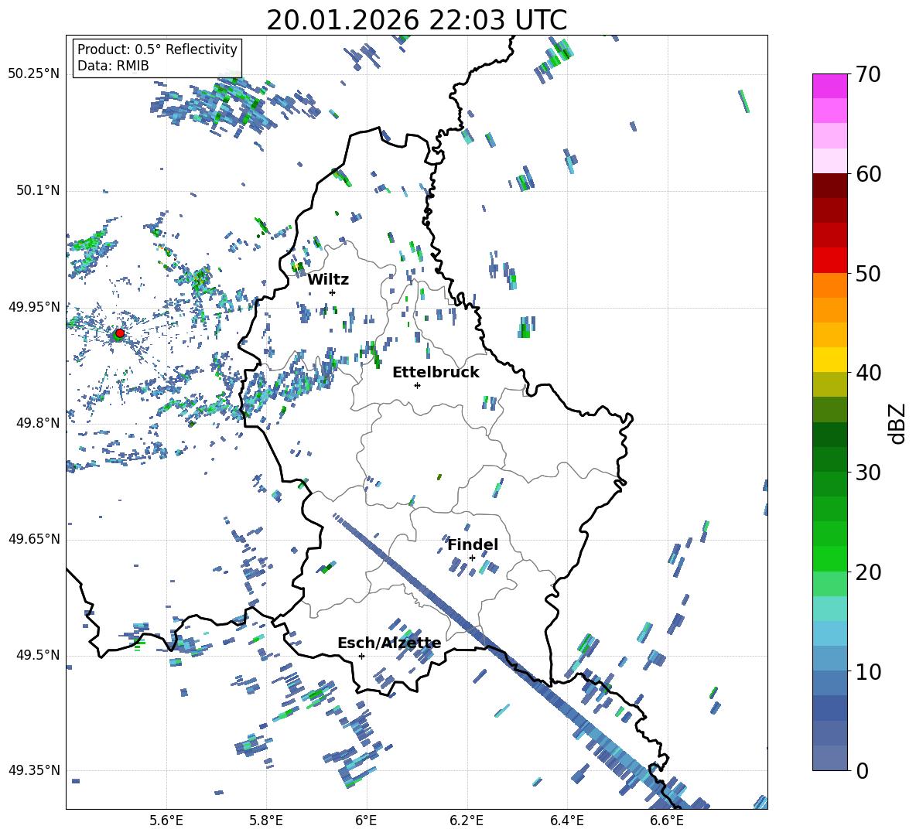
Task: Click the 10 tick label on colorbar
Action: [x=868, y=671]
